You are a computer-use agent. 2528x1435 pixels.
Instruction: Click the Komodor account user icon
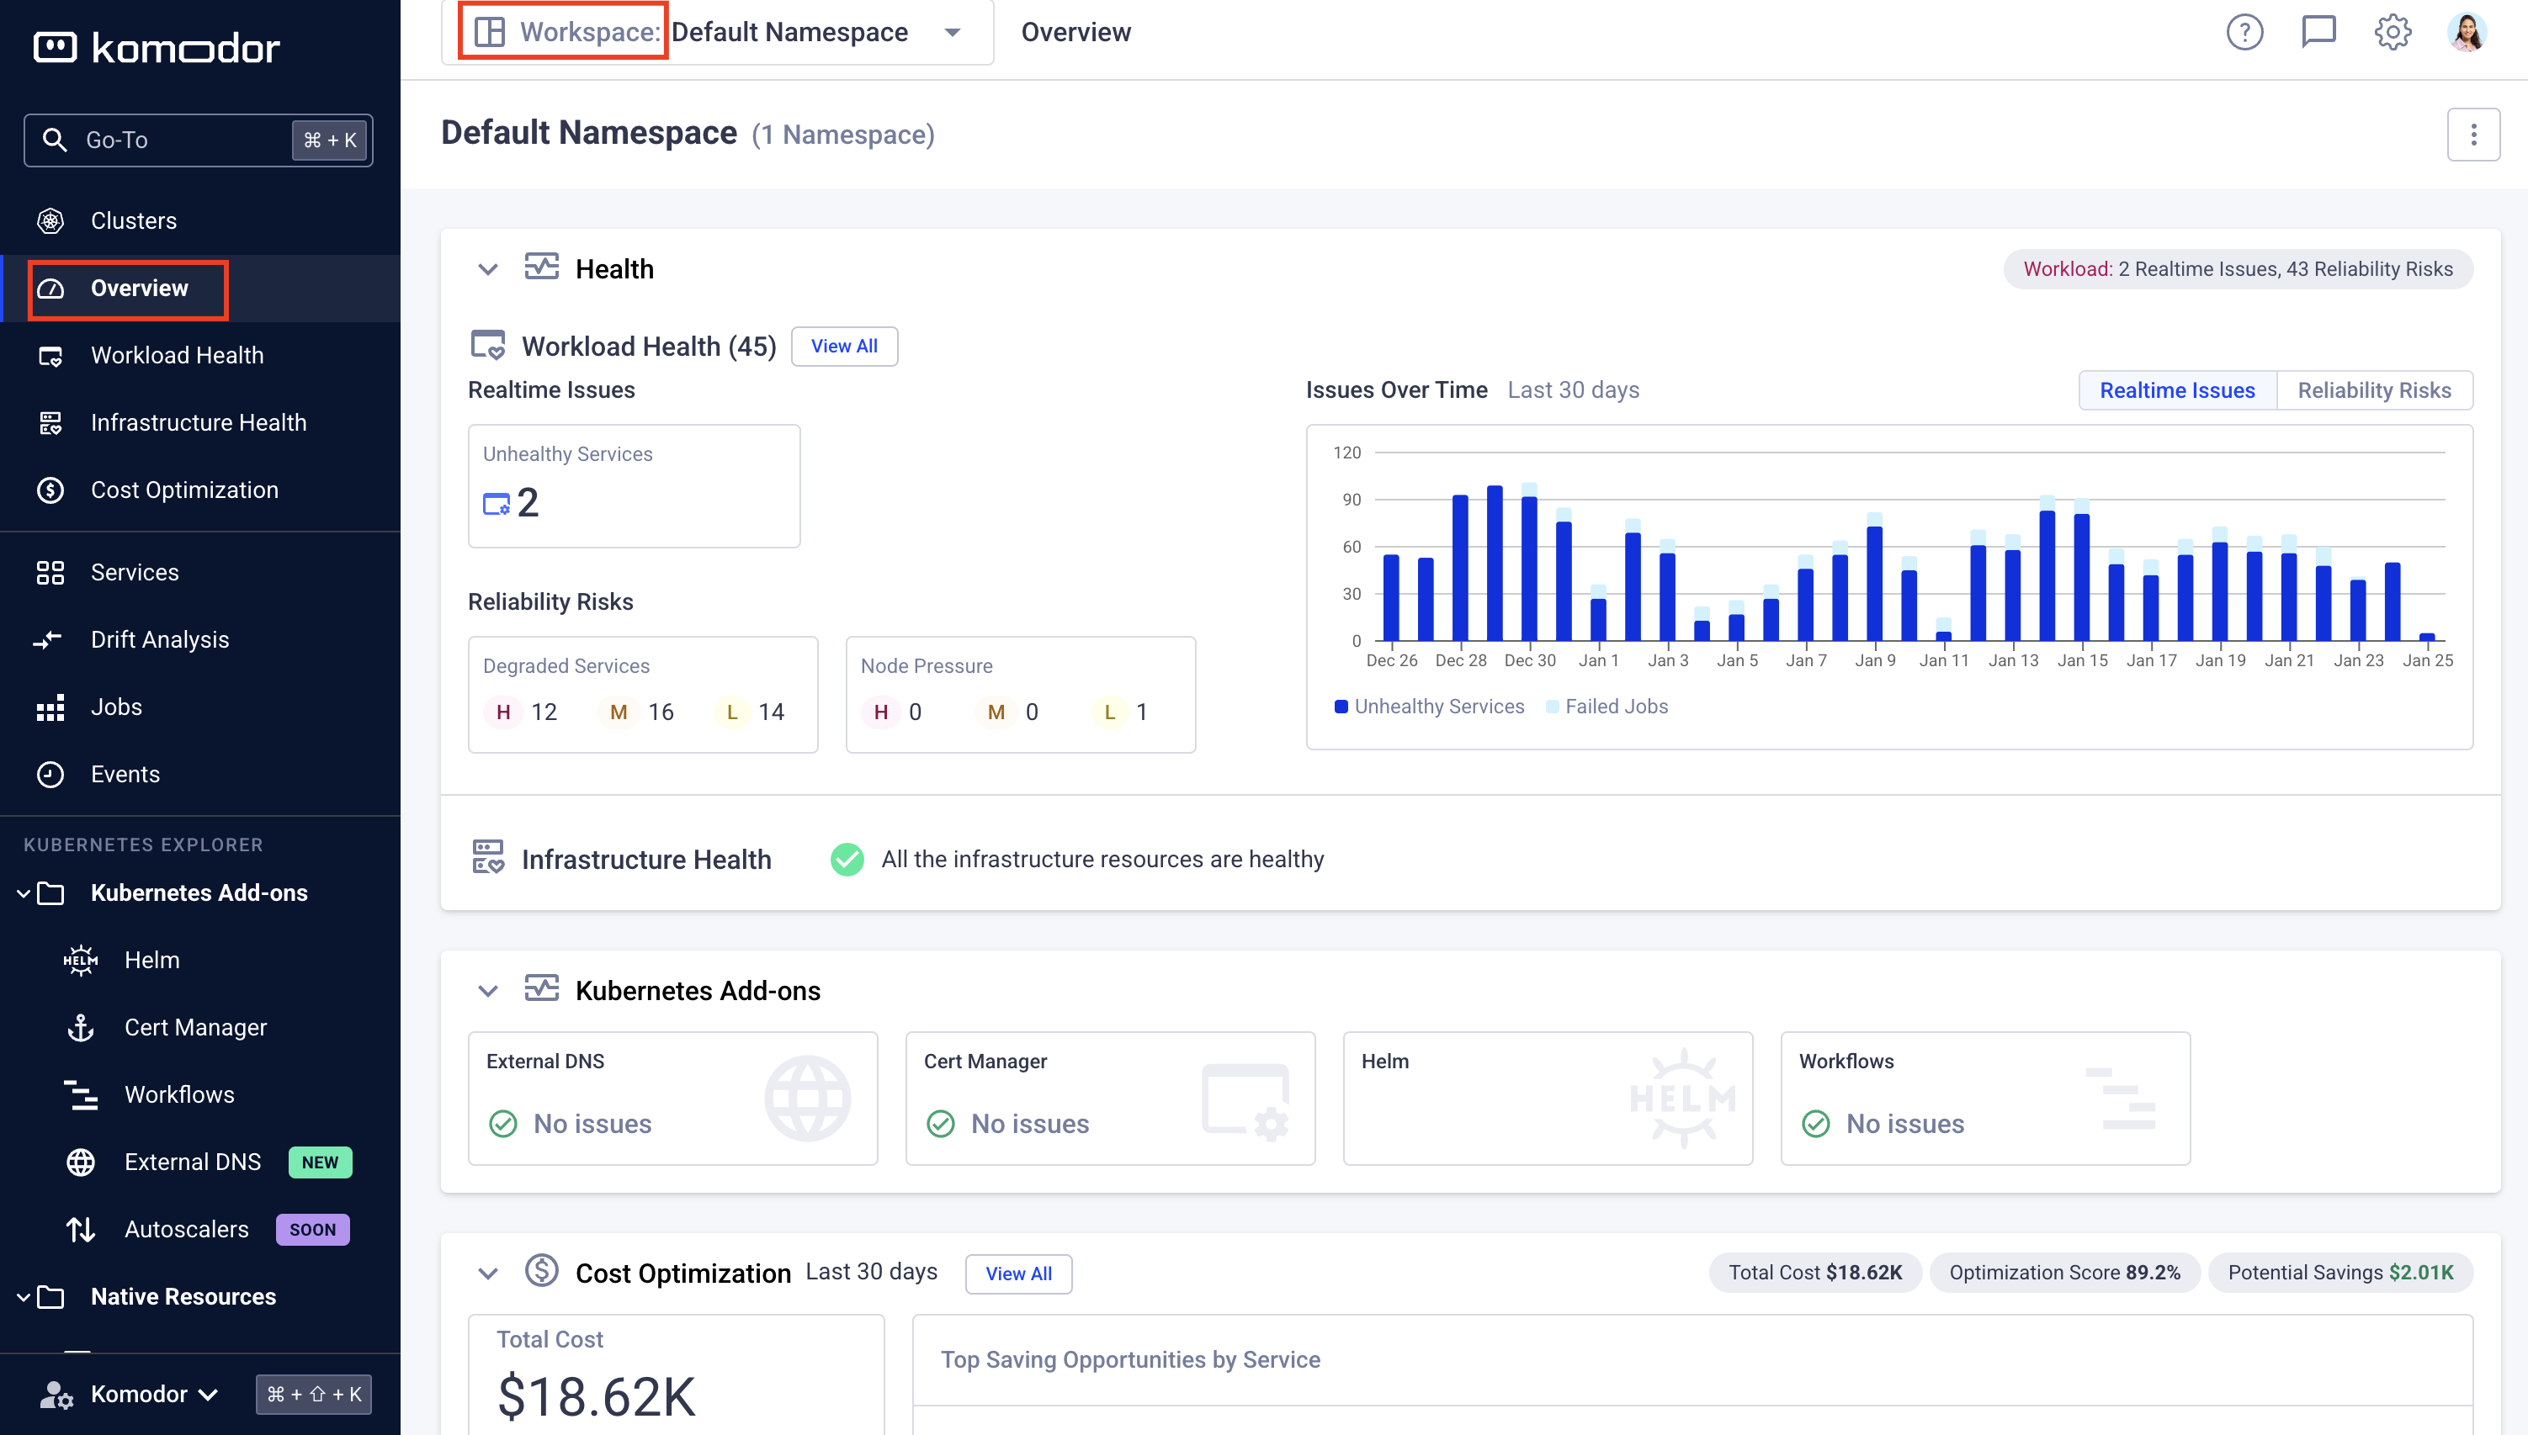tap(56, 1394)
